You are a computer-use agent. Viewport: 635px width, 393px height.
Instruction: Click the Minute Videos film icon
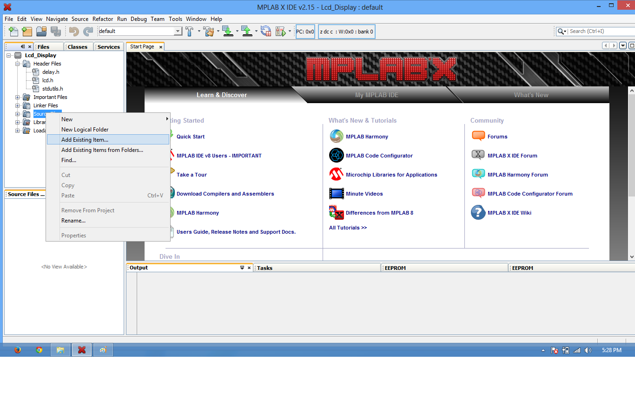[x=337, y=193]
